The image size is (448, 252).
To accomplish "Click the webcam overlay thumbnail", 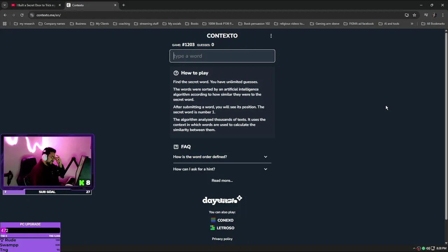I will click(47, 161).
